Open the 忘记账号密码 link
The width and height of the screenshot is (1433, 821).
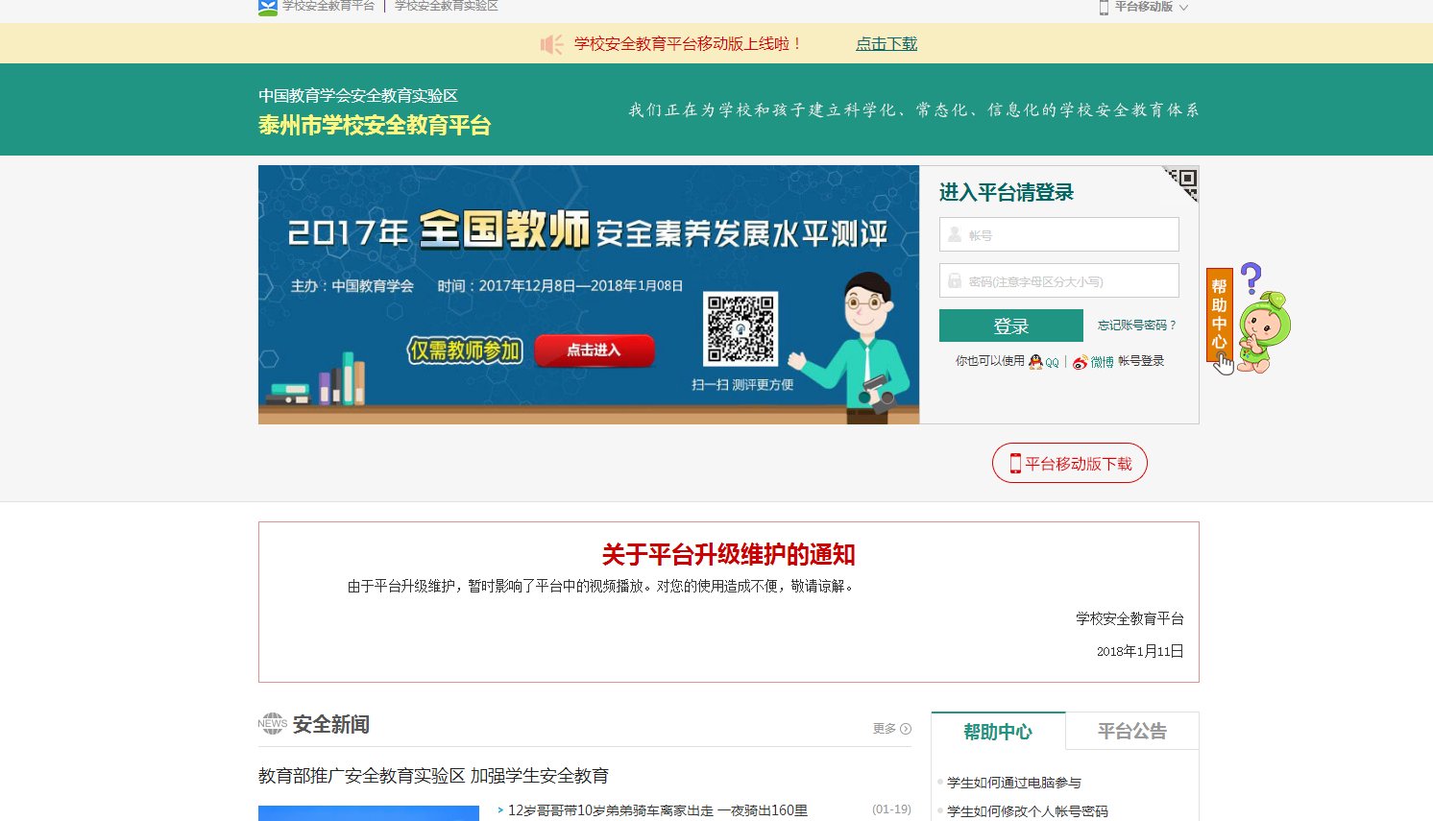click(1136, 326)
